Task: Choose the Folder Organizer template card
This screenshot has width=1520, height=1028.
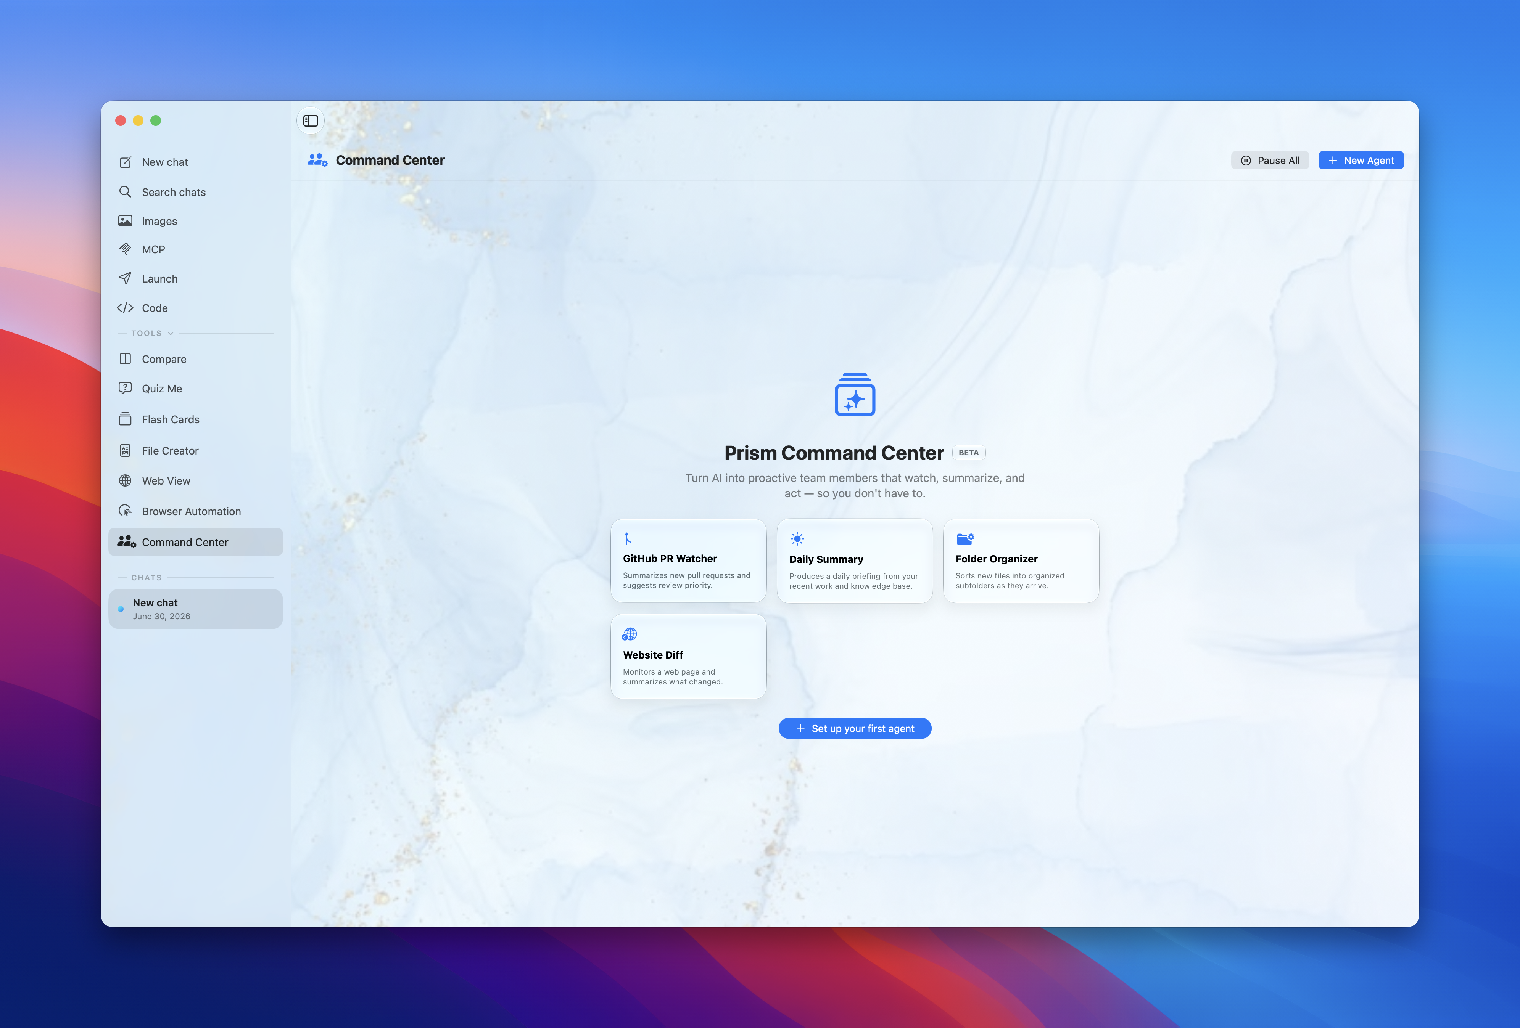Action: (1020, 561)
